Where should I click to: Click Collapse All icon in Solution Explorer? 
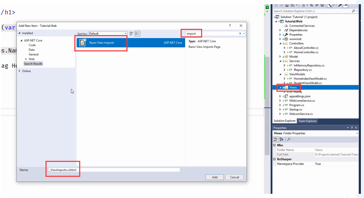point(317,5)
